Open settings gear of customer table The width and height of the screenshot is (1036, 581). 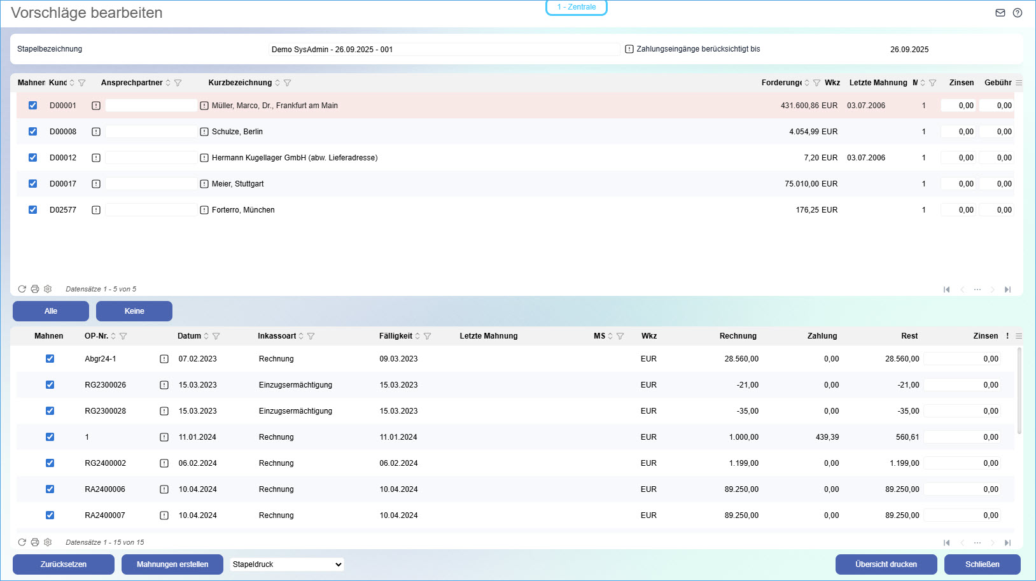click(x=48, y=289)
